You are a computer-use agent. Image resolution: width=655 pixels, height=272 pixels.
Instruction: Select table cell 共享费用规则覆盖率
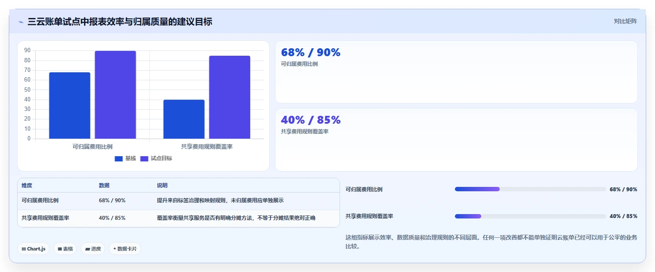pos(45,218)
